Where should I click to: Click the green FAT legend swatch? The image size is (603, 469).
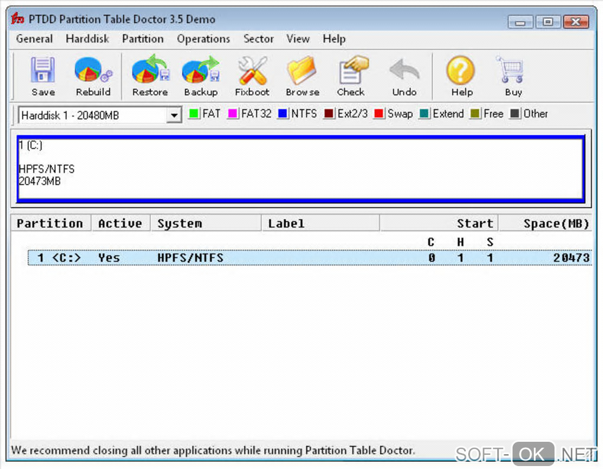point(194,114)
